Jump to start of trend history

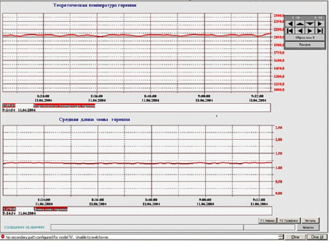click(x=289, y=31)
